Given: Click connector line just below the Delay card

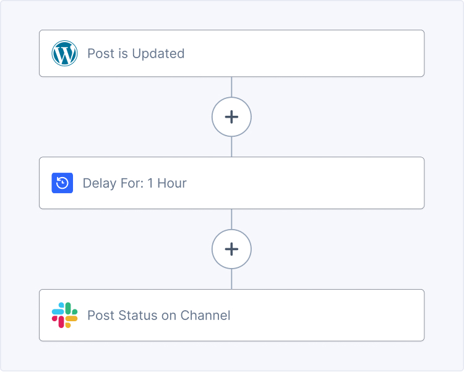Looking at the screenshot, I should coord(231,219).
